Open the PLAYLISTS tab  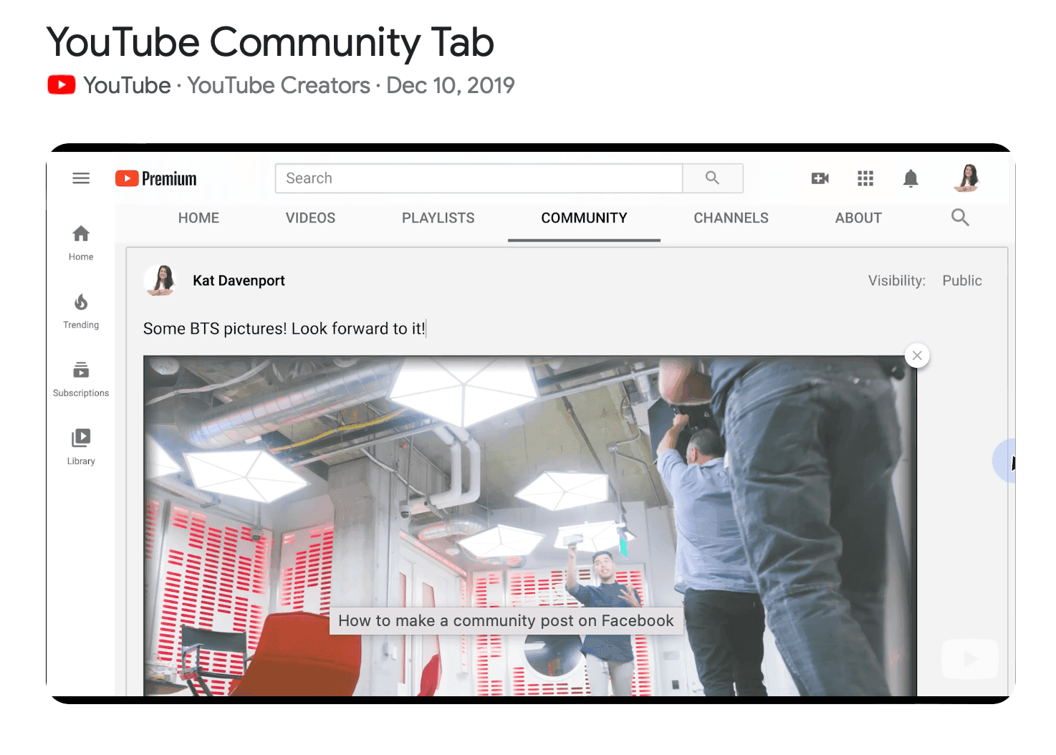[438, 218]
